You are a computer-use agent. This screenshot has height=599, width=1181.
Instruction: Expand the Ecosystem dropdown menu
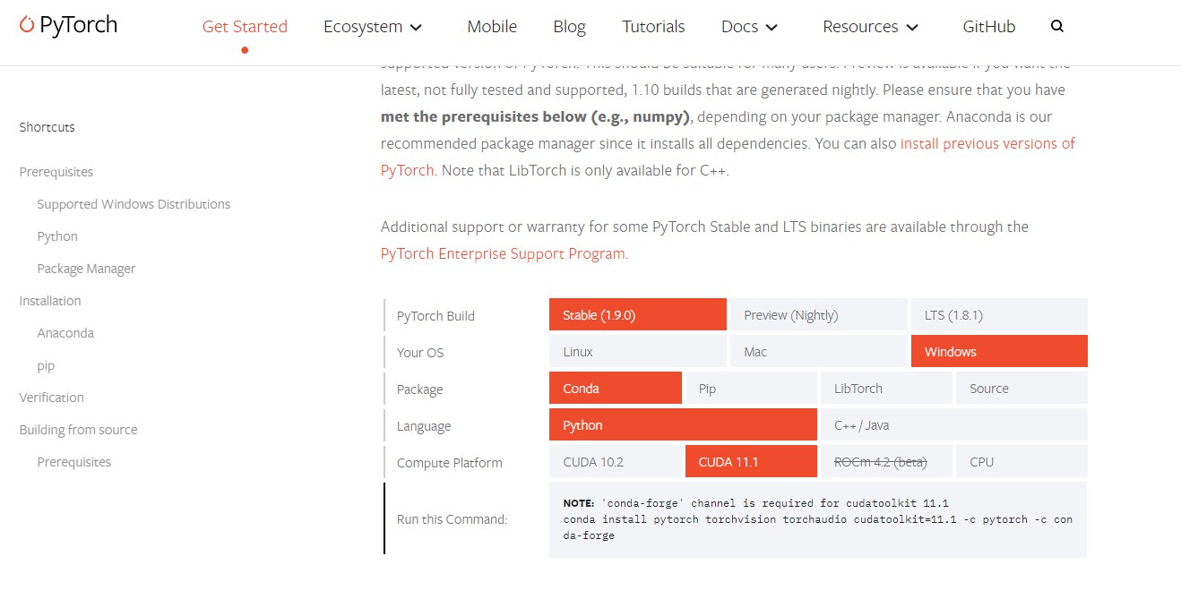pos(373,27)
